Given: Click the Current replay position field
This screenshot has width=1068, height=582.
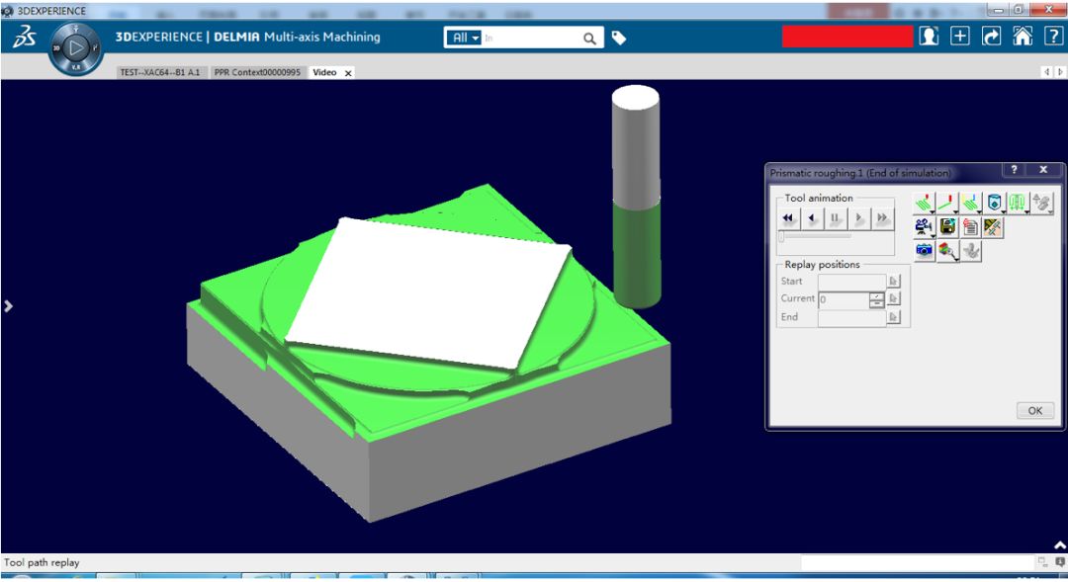Looking at the screenshot, I should (x=844, y=299).
